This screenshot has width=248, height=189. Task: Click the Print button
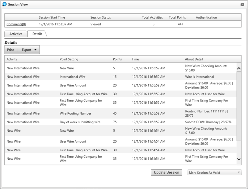click(x=10, y=50)
